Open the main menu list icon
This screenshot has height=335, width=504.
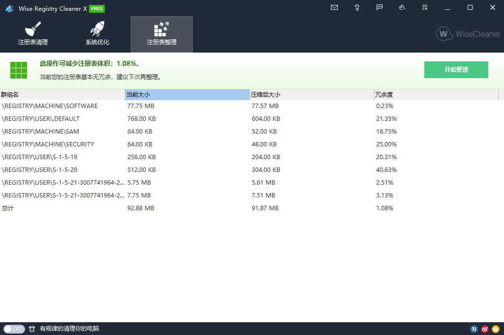tap(425, 7)
